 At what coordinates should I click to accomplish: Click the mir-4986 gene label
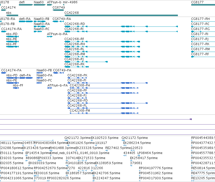tap(70, 2)
